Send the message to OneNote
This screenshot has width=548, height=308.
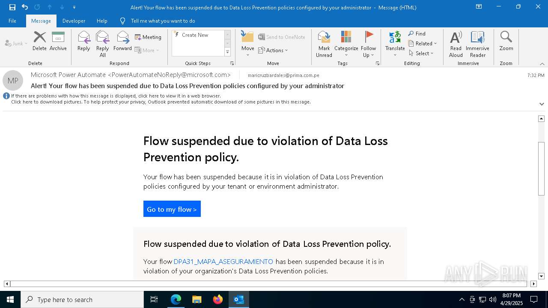click(x=282, y=37)
